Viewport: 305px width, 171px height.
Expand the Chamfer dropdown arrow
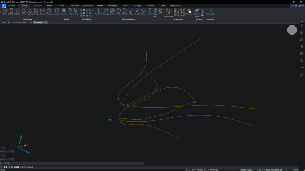(x=125, y=16)
